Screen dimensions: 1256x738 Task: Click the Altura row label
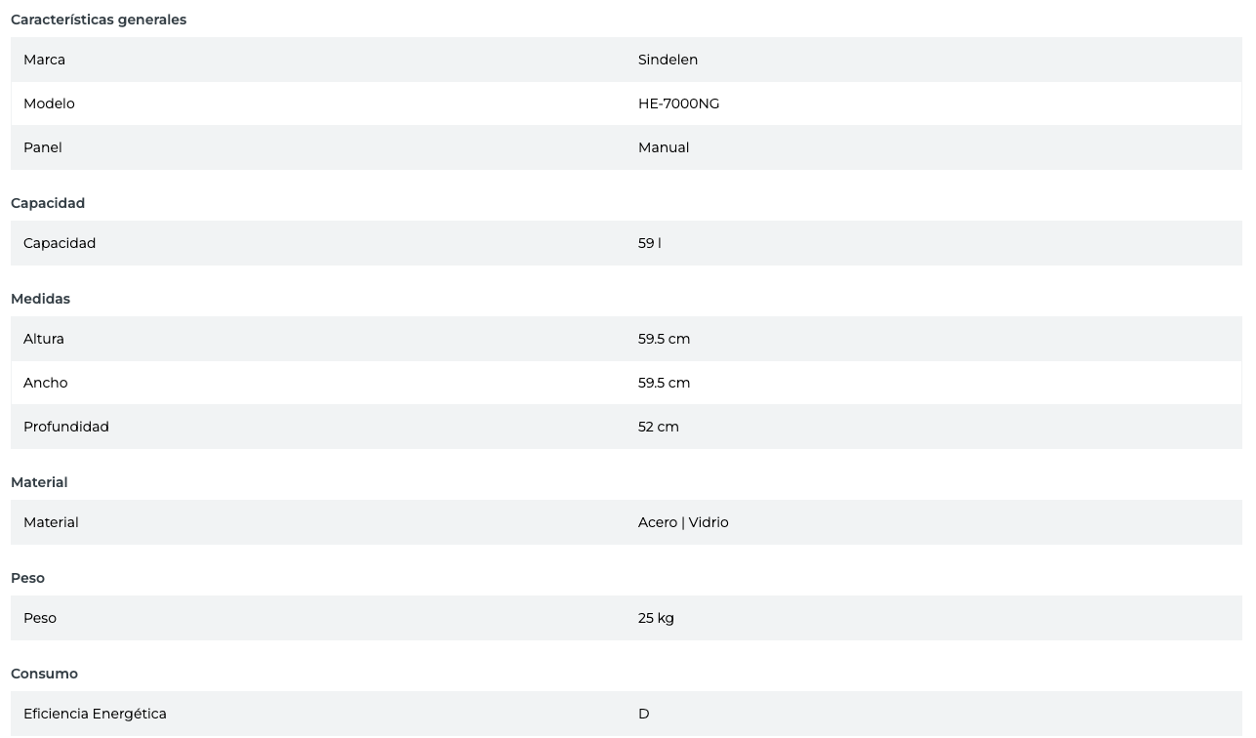point(44,339)
